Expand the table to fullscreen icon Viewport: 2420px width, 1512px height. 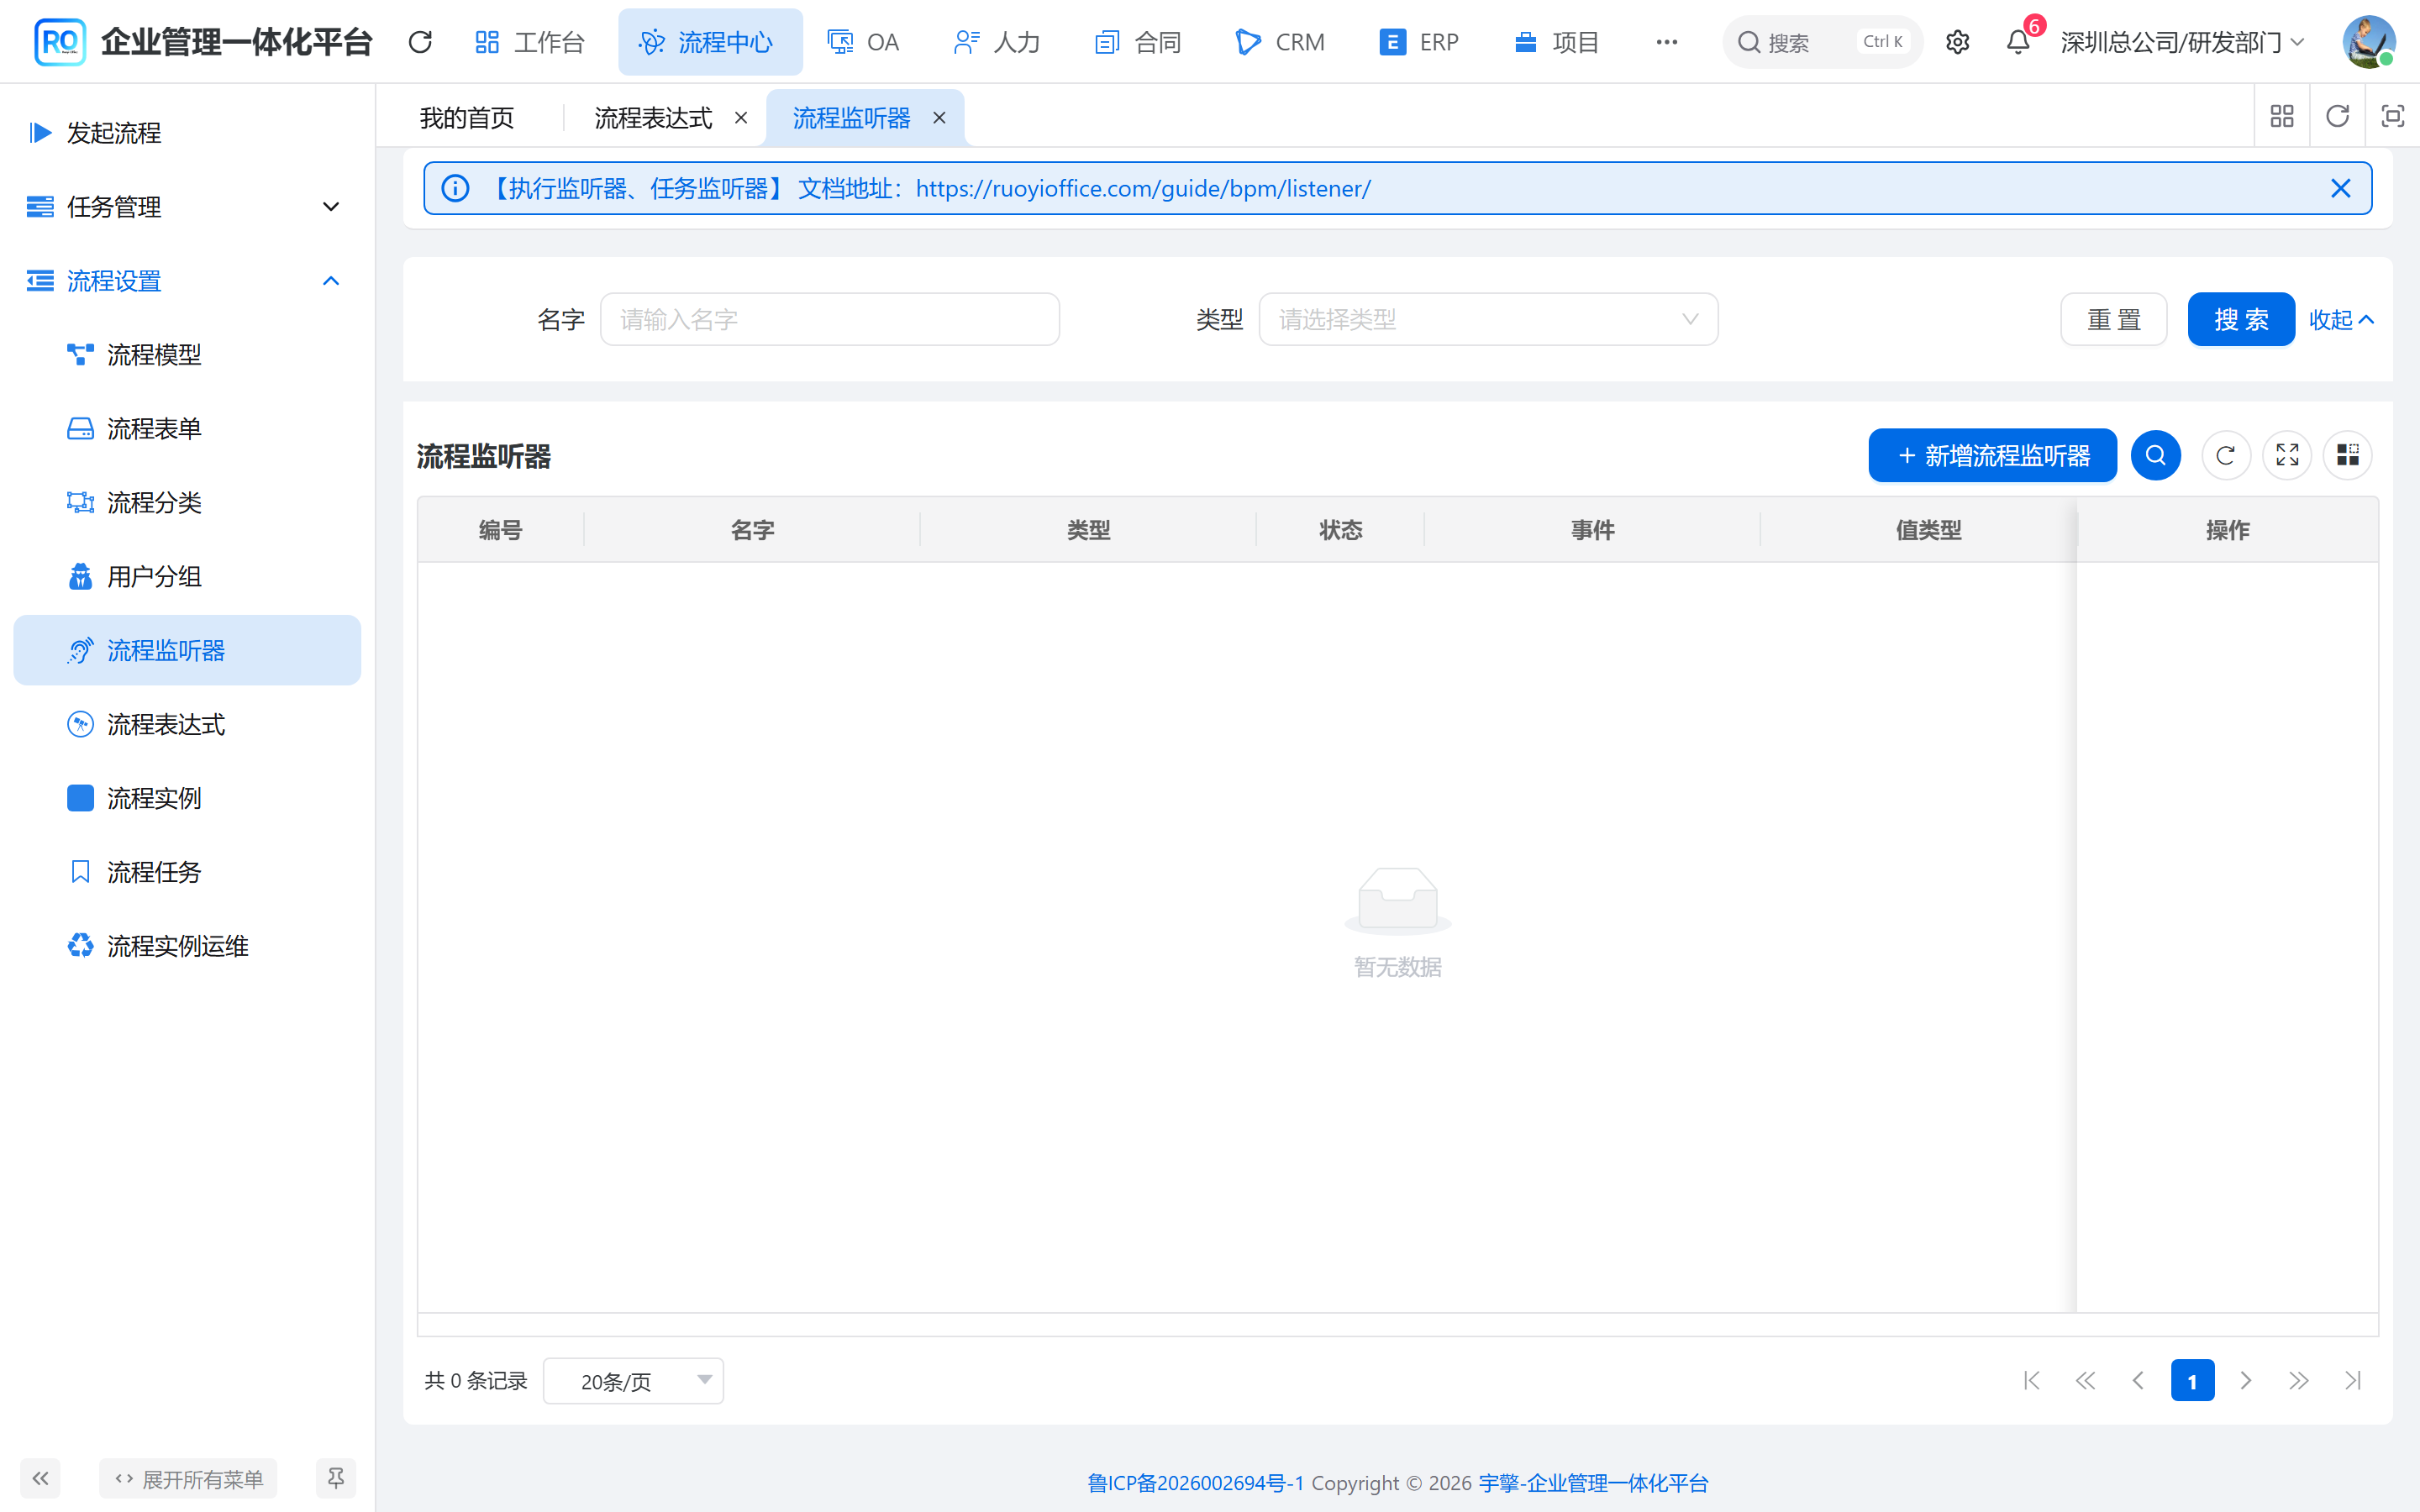click(x=2287, y=455)
